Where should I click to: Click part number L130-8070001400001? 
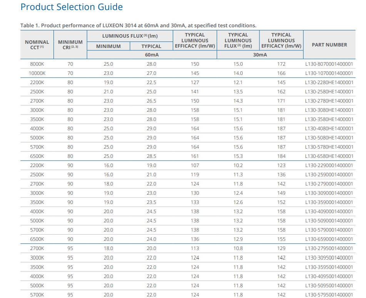tap(329, 64)
